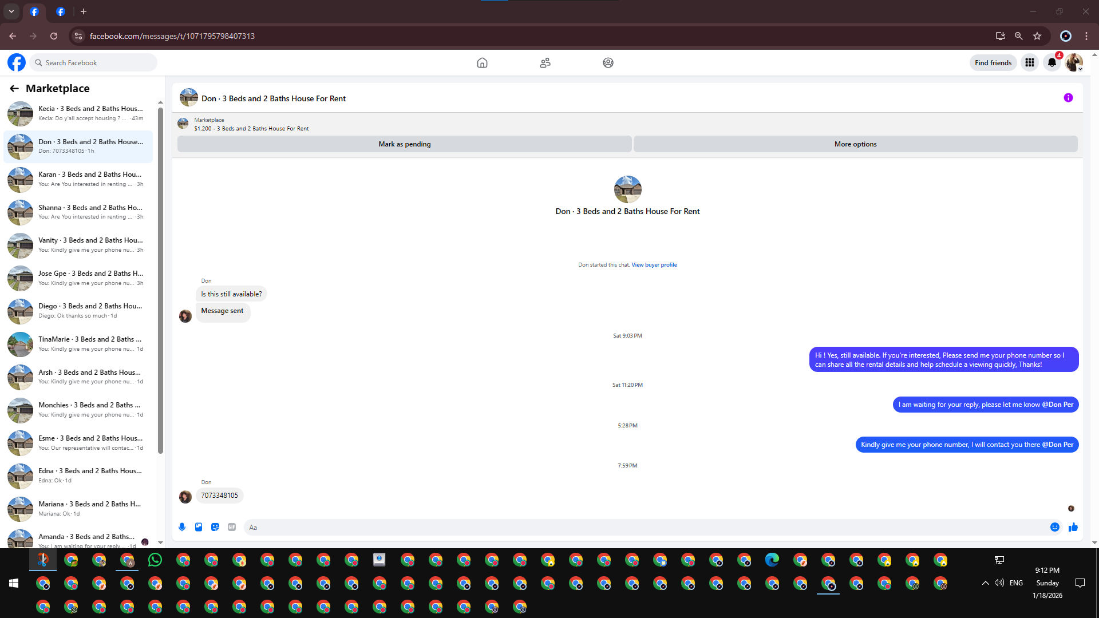Open Chrome tab search dropdown arrow
1099x618 pixels.
coord(11,11)
